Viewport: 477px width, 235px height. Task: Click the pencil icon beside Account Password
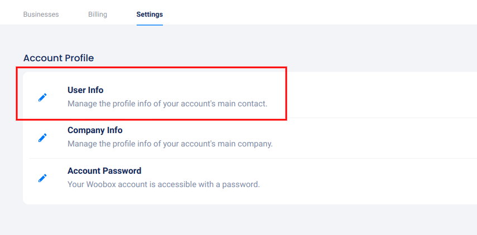click(42, 178)
